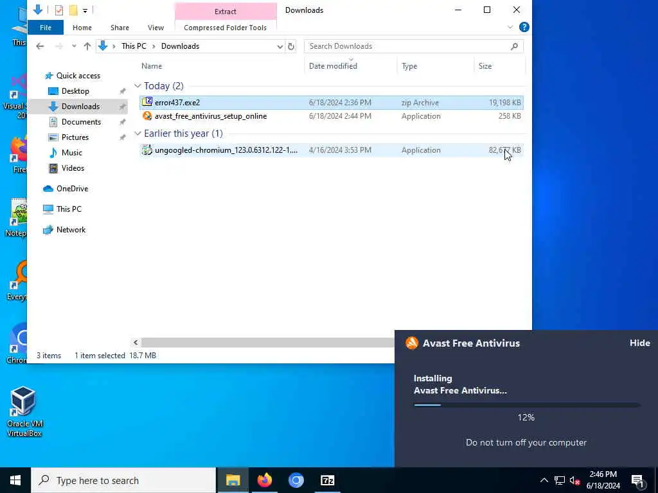Open the notification center icon

[x=637, y=480]
